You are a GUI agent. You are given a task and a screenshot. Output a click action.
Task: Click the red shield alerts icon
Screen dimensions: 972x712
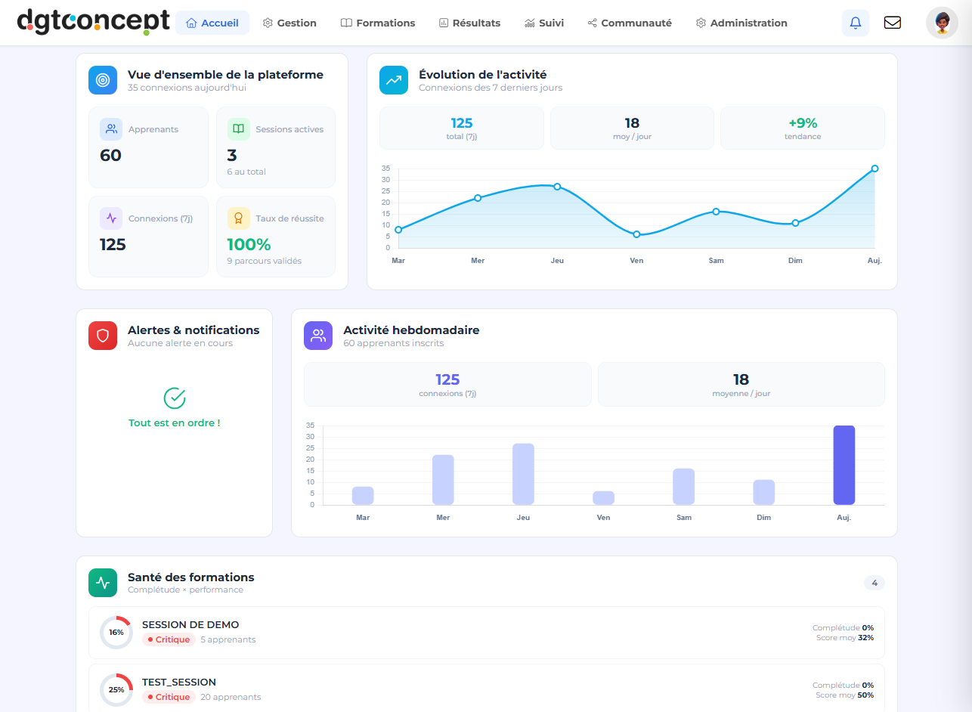103,336
